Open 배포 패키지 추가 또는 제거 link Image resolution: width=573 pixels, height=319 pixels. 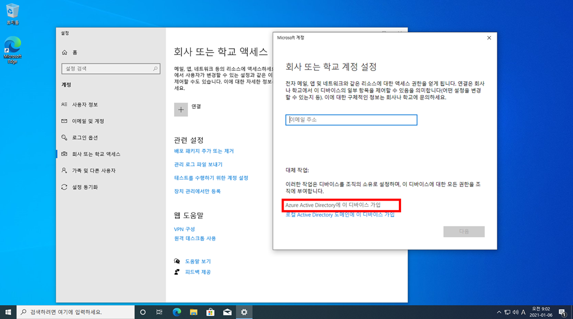point(204,151)
